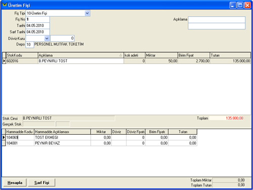Click the upper grid Birim Fiyat column header
This screenshot has width=253, height=190.
(x=194, y=55)
